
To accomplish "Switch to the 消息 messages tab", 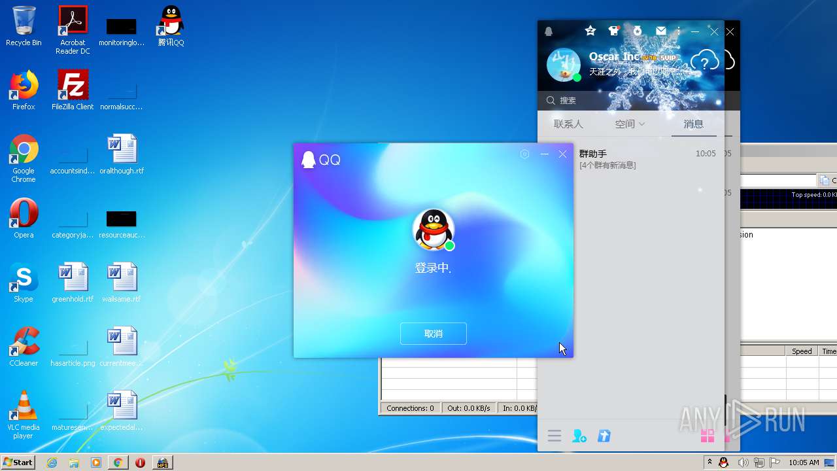I will (694, 124).
